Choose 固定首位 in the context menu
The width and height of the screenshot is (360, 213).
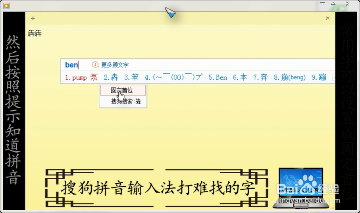[123, 90]
